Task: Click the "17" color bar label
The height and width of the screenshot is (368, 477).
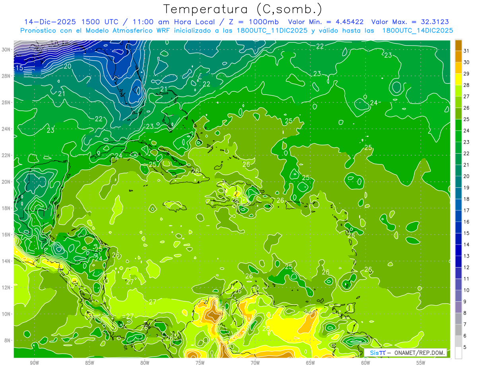Action: (x=467, y=210)
